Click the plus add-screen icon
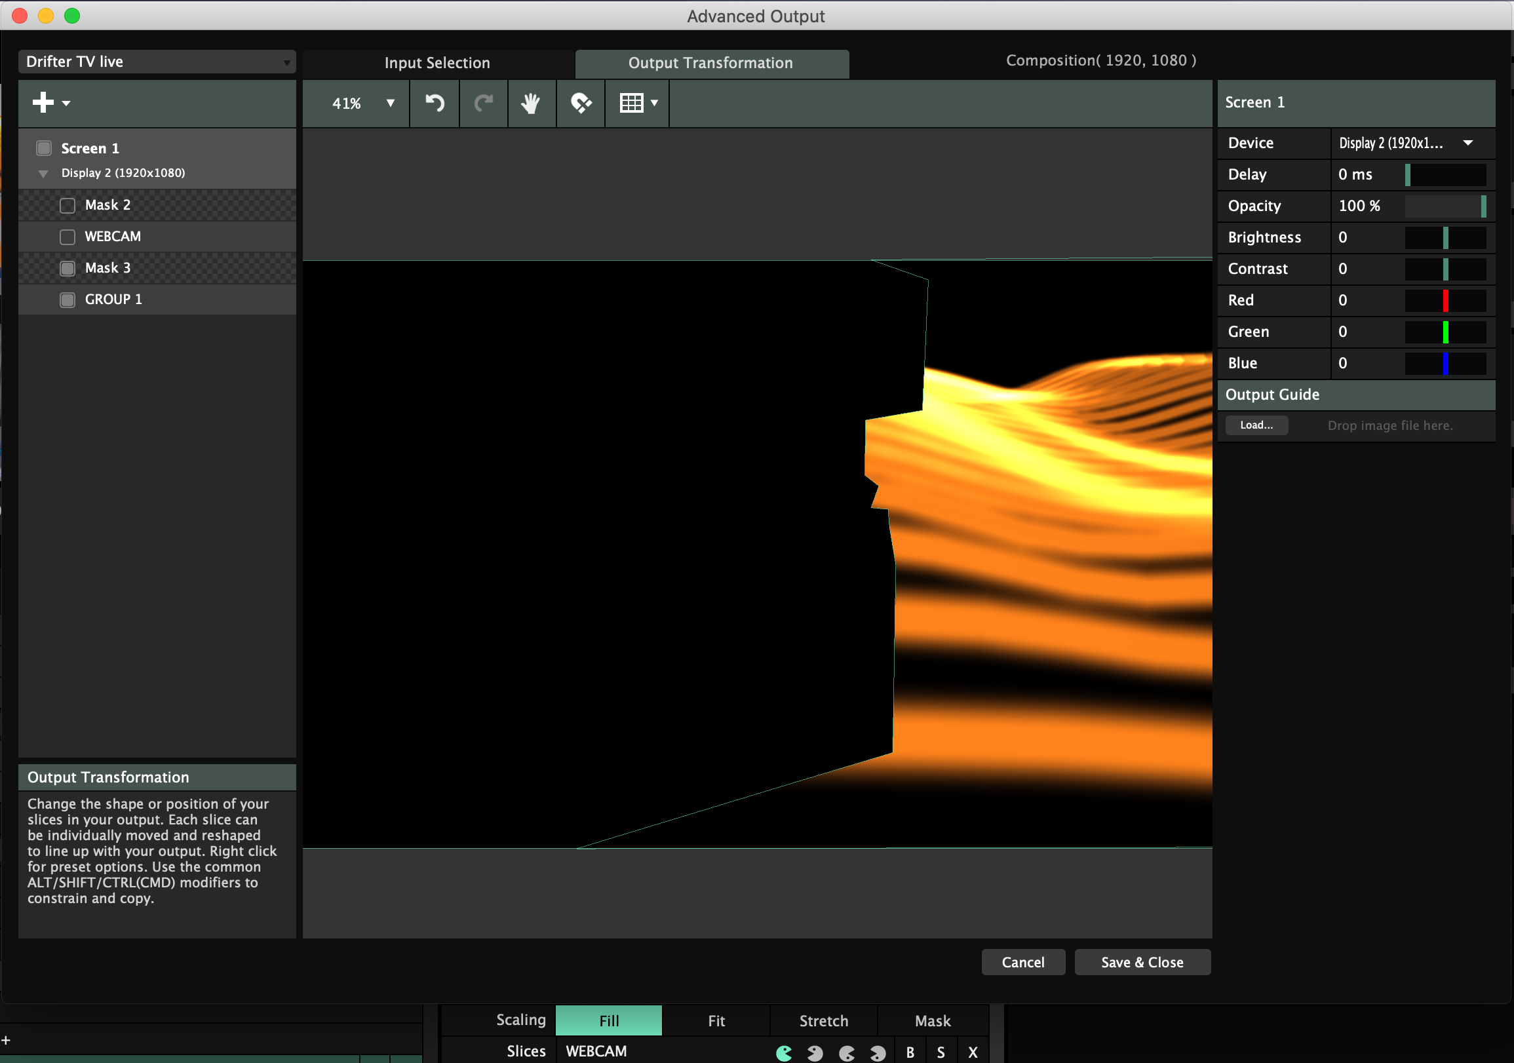The height and width of the screenshot is (1063, 1514). [43, 102]
